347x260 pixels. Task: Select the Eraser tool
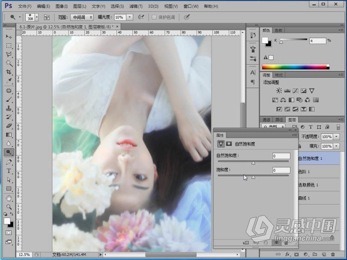[9, 126]
